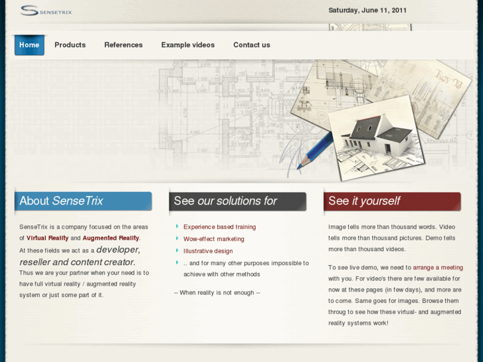Click the See it yourself banner
483x362 pixels.
click(x=392, y=201)
